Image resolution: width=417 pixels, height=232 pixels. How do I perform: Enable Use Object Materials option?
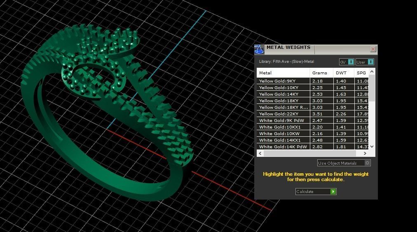pyautogui.click(x=344, y=163)
